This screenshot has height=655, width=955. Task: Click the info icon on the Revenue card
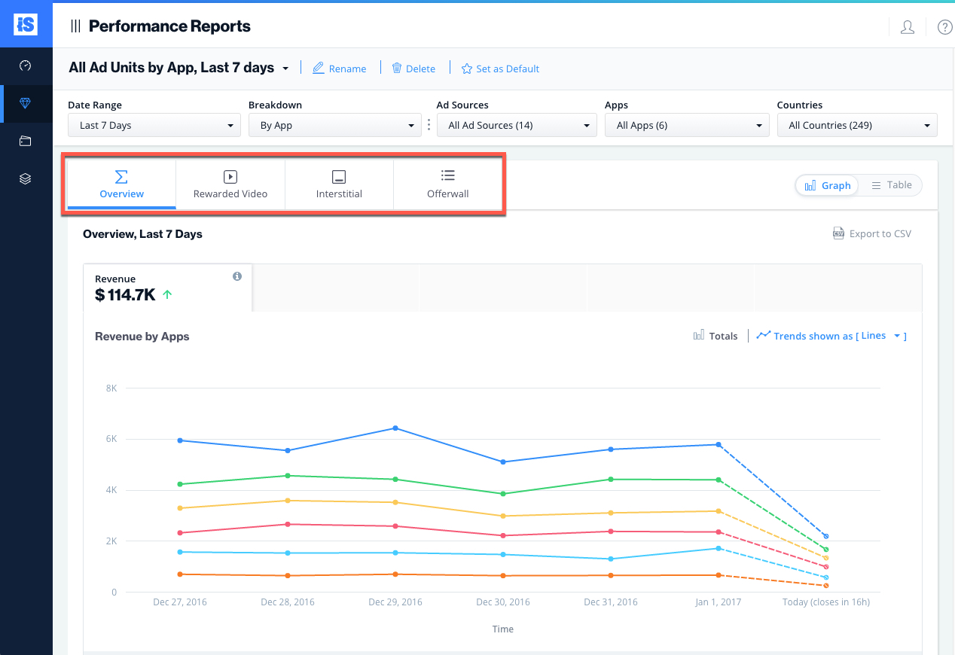coord(236,277)
